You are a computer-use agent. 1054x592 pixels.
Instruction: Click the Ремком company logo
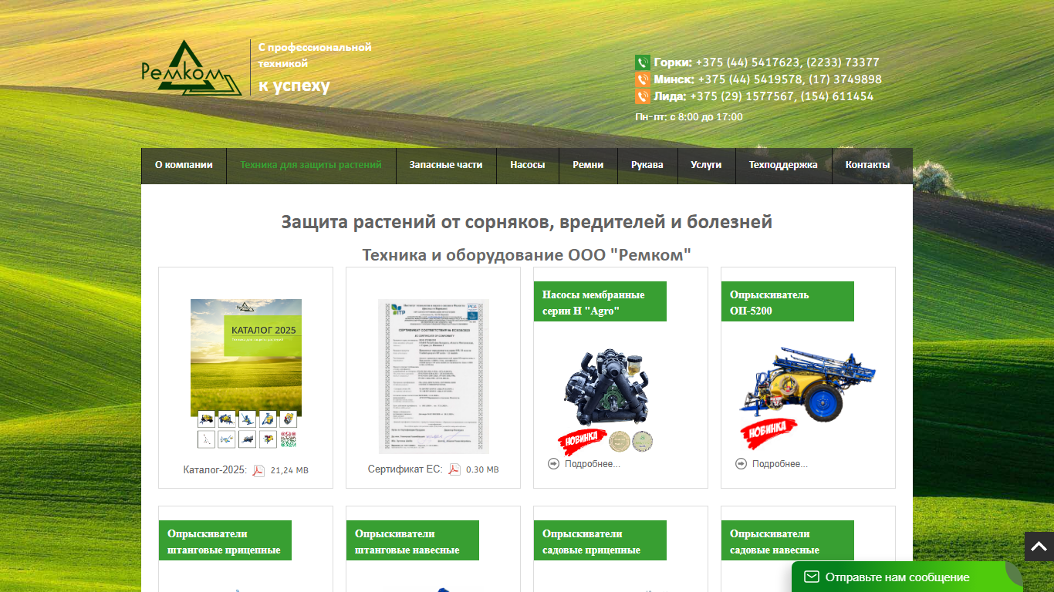[x=191, y=68]
